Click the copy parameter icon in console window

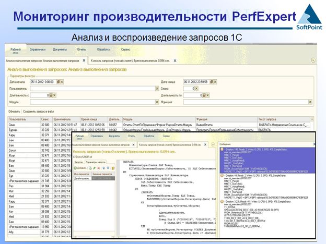coord(90,168)
